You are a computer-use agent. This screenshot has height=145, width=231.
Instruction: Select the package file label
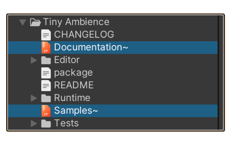[73, 73]
